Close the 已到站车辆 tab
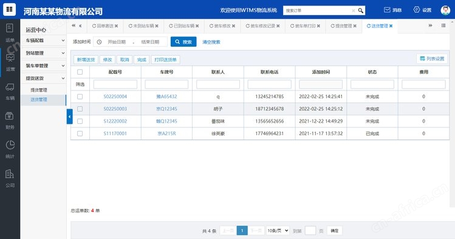The width and height of the screenshot is (455, 239). 197,26
